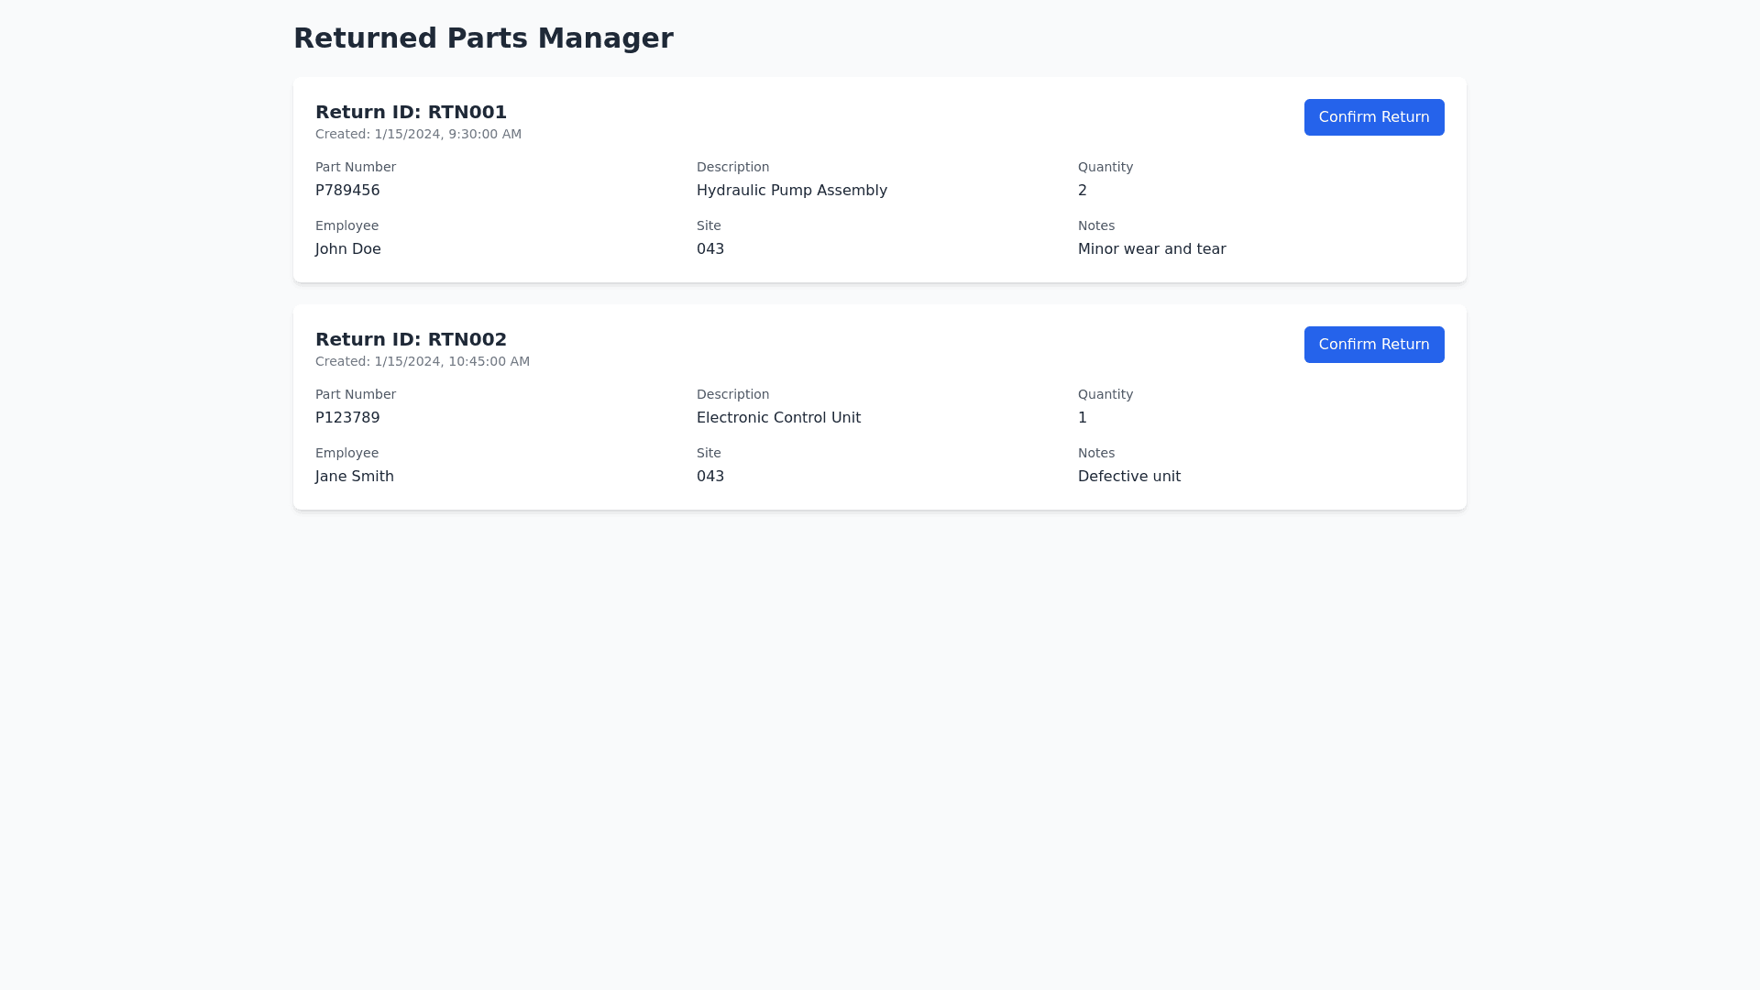Click the Returned Parts Manager heading
The height and width of the screenshot is (990, 1760).
pyautogui.click(x=483, y=38)
